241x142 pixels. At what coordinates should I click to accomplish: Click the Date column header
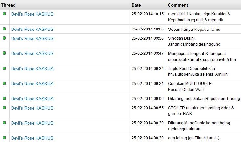136,5
